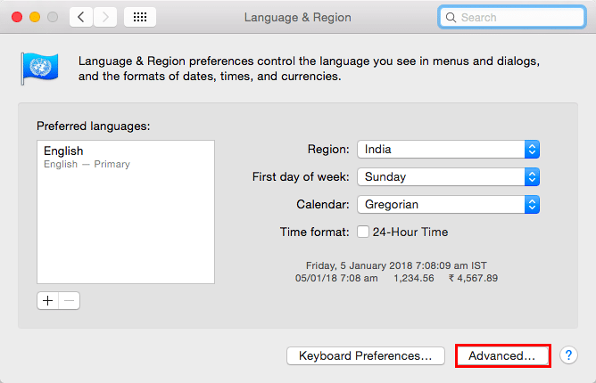The width and height of the screenshot is (596, 383).
Task: Open the Region dropdown showing India
Action: click(x=448, y=149)
